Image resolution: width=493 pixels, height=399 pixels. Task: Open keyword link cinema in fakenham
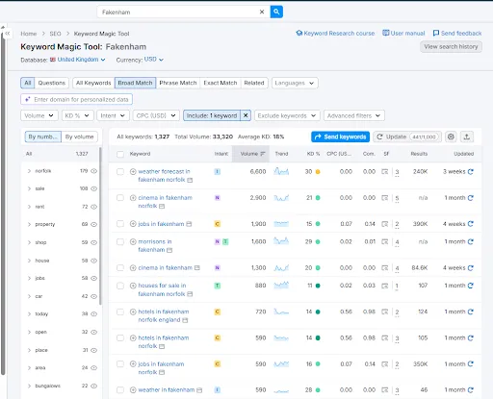(x=166, y=268)
